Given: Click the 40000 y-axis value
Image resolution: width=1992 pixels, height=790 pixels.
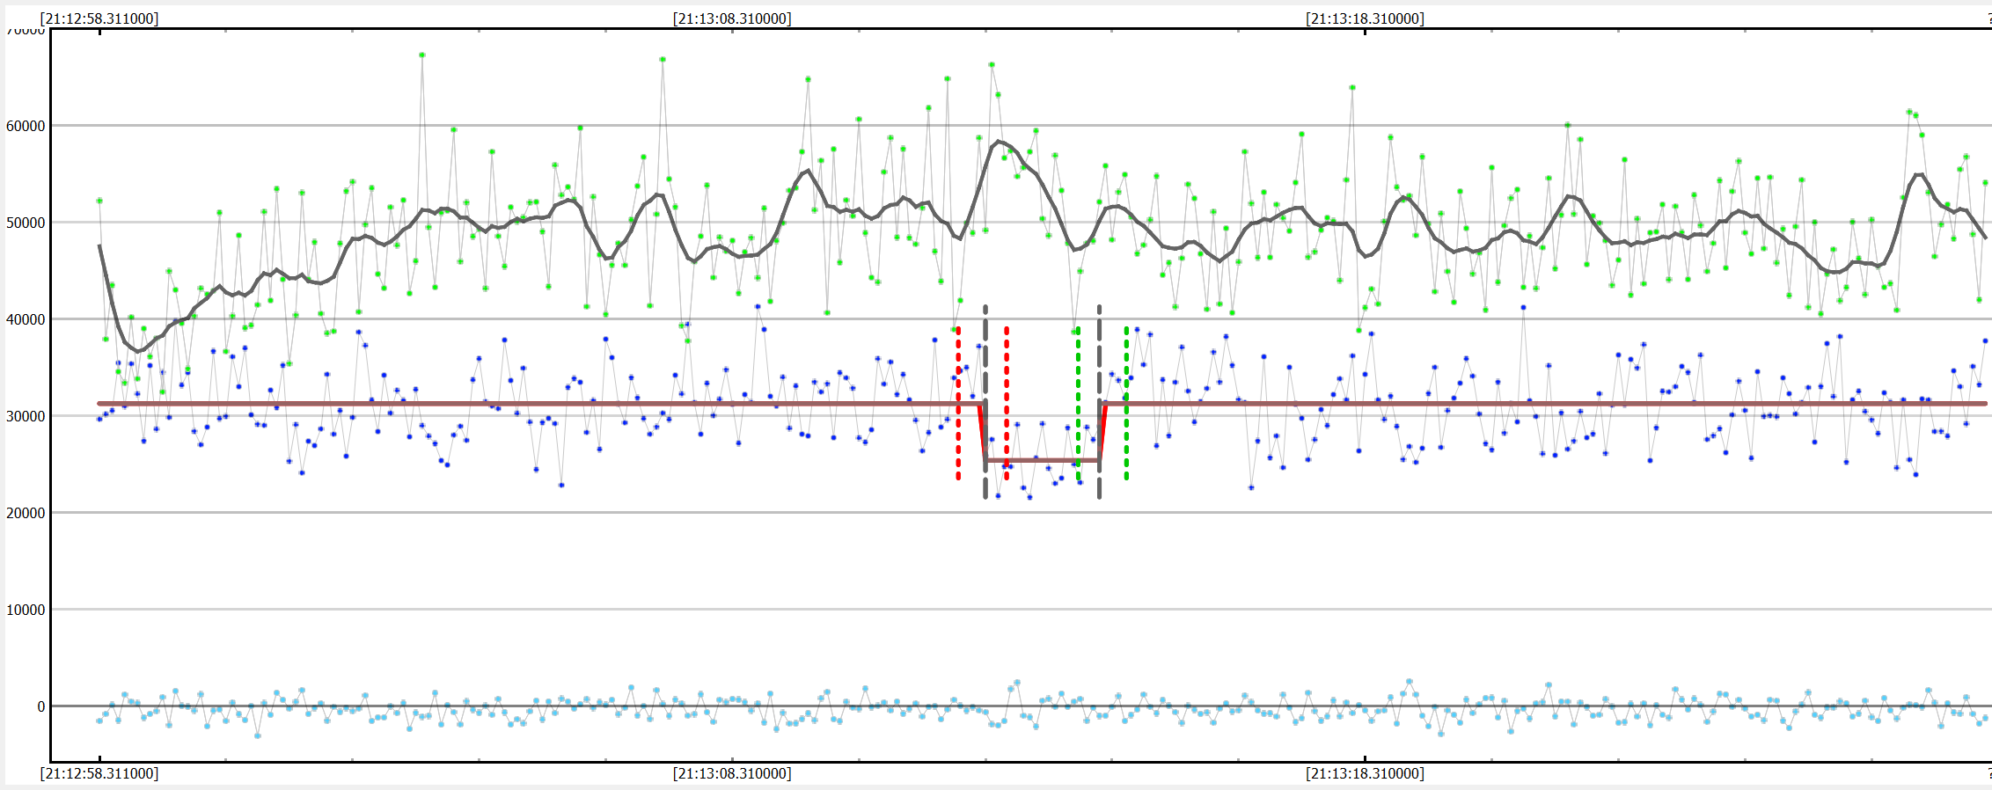Looking at the screenshot, I should point(26,319).
